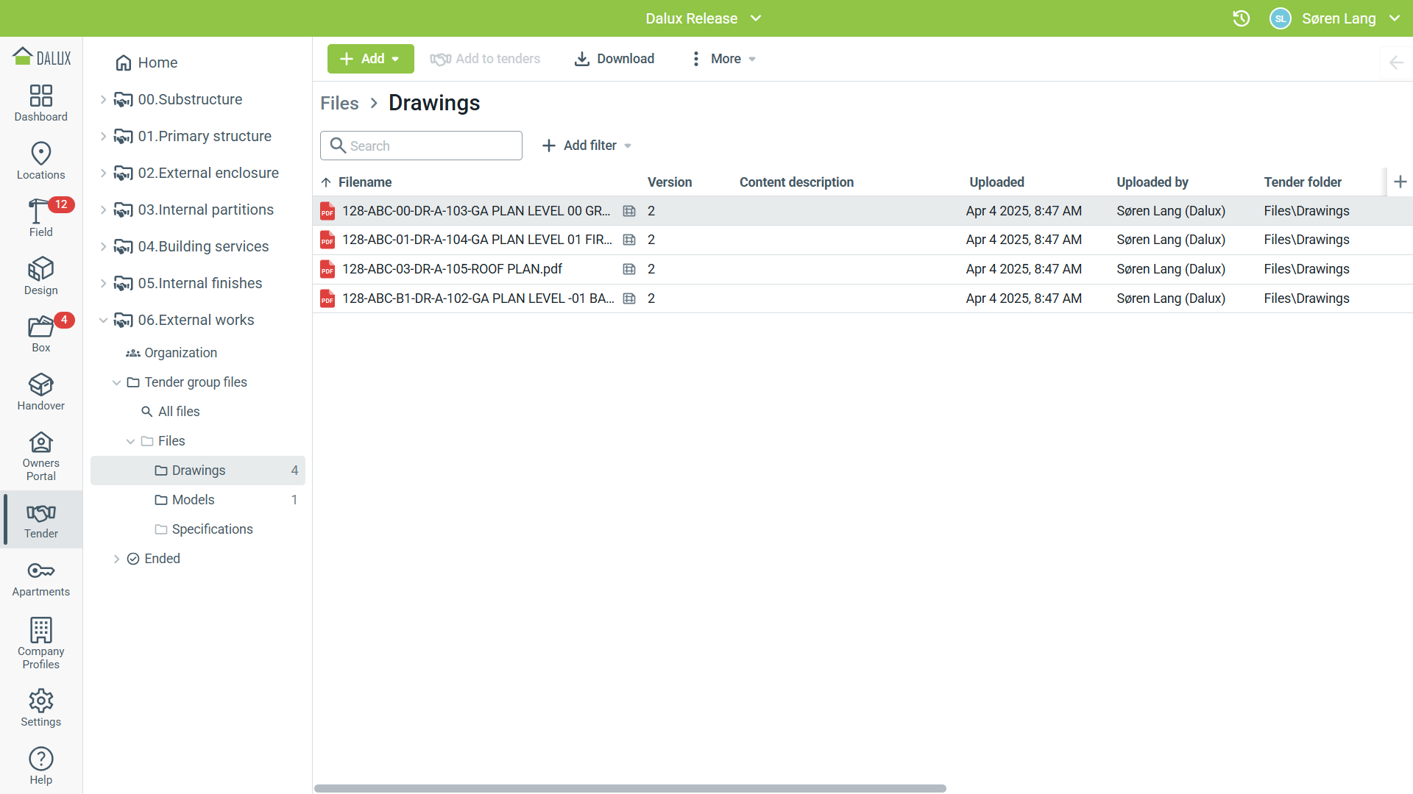The height and width of the screenshot is (794, 1413).
Task: Click the Dalux logo
Action: pos(42,57)
